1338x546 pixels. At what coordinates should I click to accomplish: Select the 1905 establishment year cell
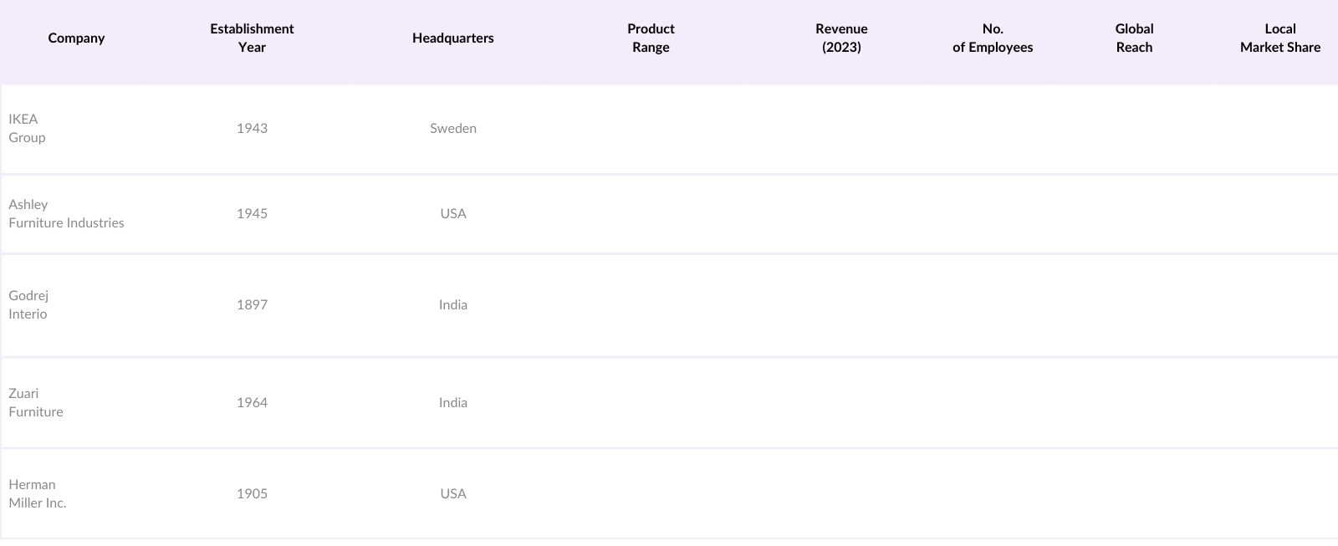tap(252, 494)
